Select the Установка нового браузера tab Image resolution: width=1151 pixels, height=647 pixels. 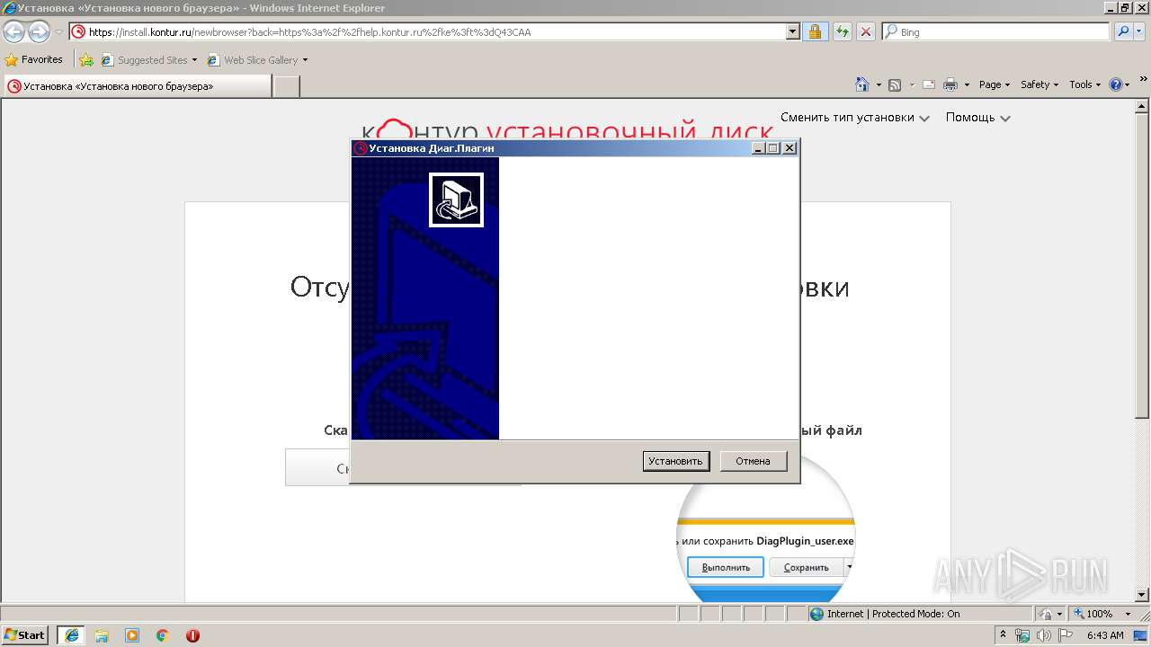(x=136, y=86)
